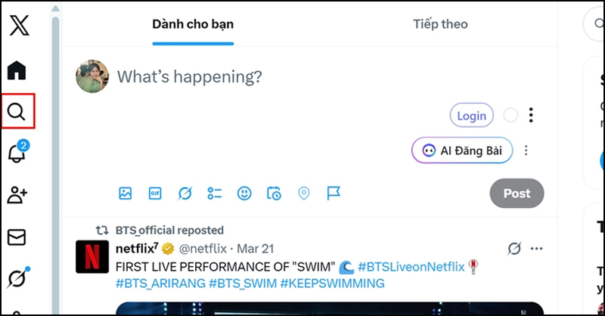Switch to Dành cho bạn tab
The image size is (605, 316).
(193, 24)
